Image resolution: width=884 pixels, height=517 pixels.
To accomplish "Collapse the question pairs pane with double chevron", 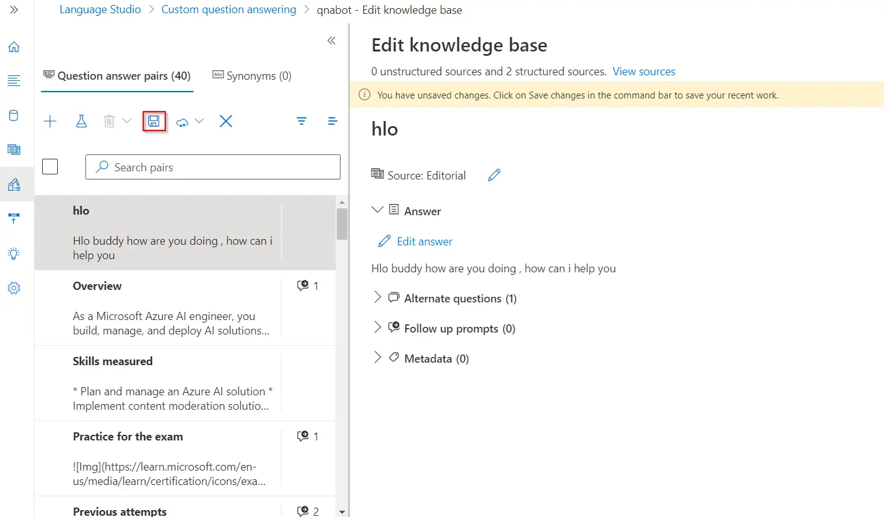I will 331,41.
